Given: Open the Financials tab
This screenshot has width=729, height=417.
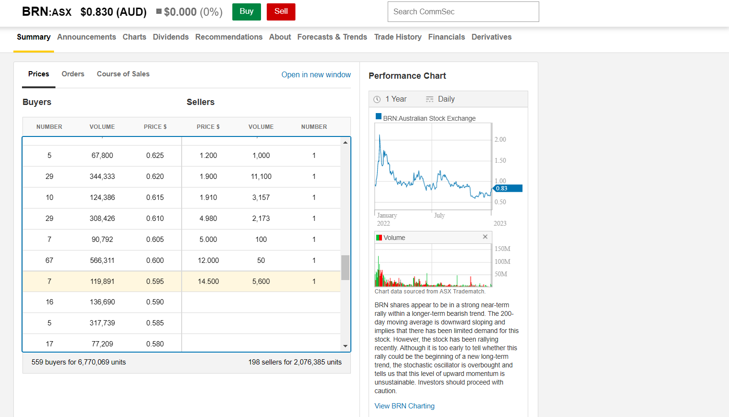Looking at the screenshot, I should click(446, 37).
